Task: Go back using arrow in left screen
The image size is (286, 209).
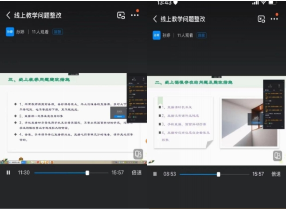Action: [x=8, y=15]
